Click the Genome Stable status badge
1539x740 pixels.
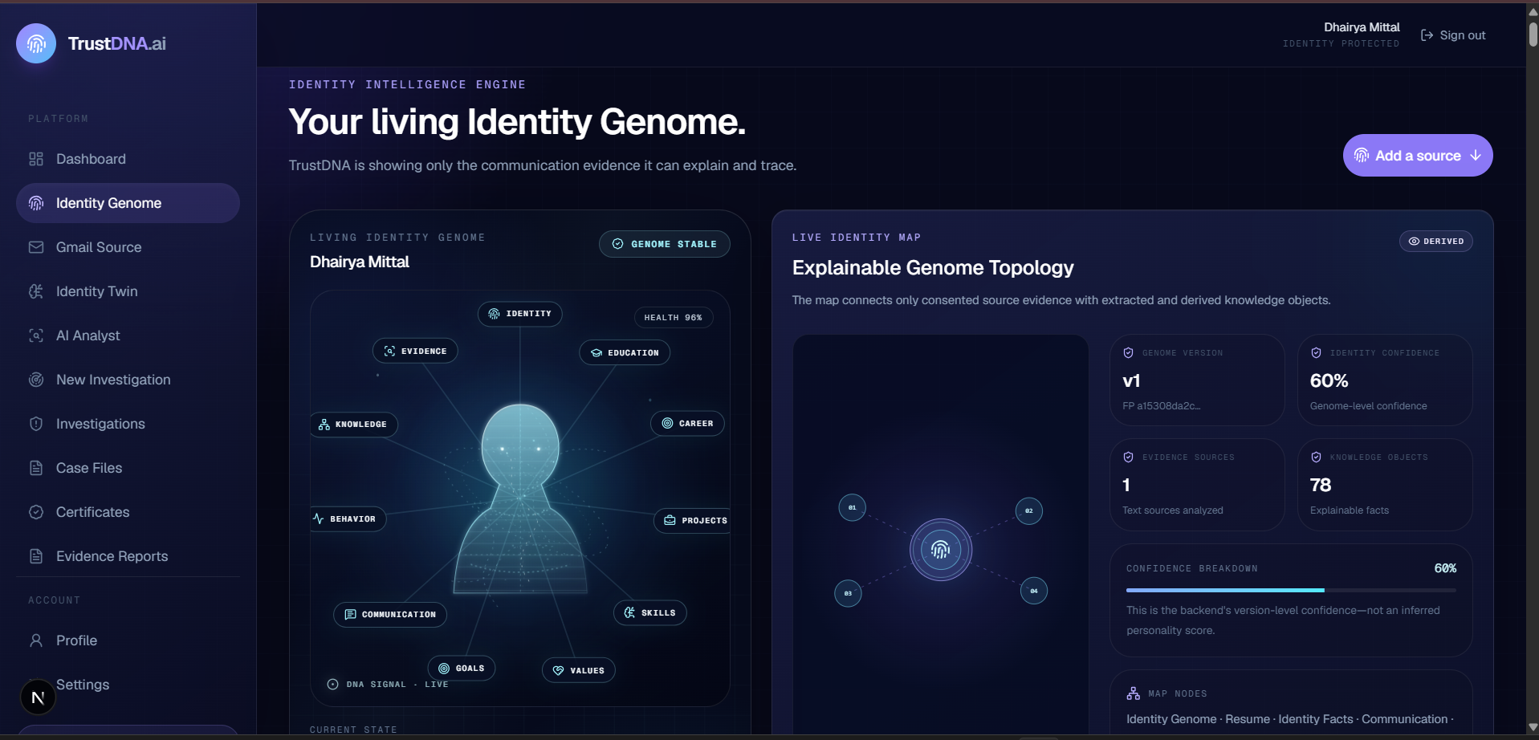coord(665,244)
